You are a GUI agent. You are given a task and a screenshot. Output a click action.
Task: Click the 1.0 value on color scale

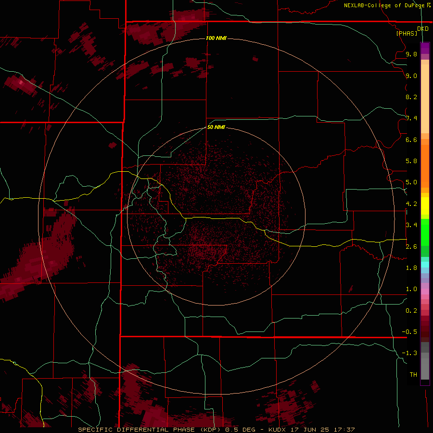(x=411, y=289)
